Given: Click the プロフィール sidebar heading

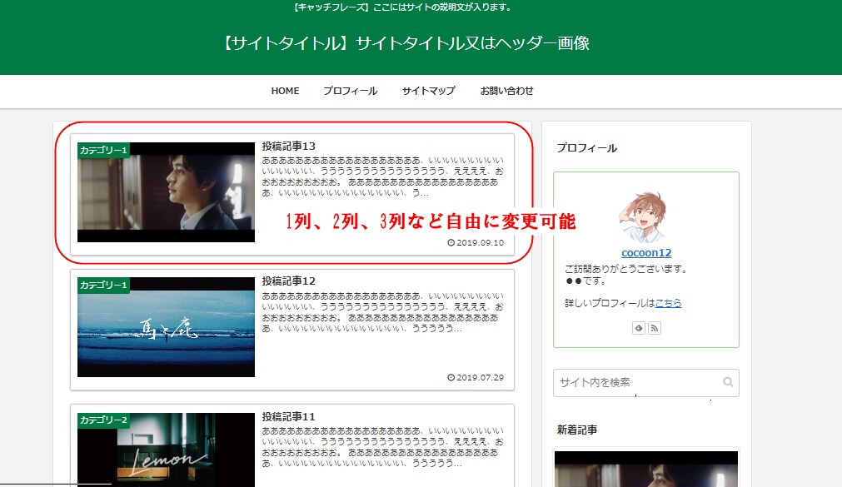Looking at the screenshot, I should tap(587, 147).
